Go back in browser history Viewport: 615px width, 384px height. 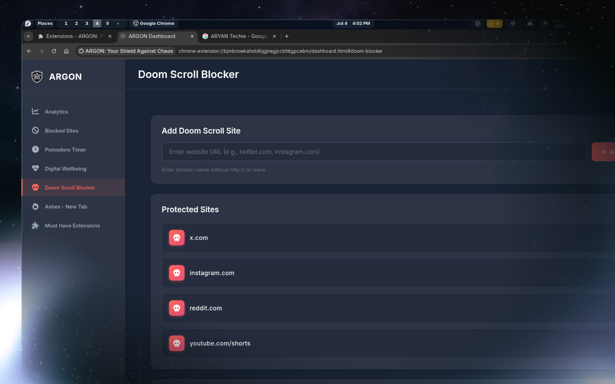point(29,51)
